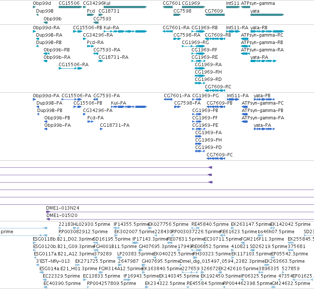Click the RP003082912.5prime EST label
This screenshot has height=289, width=314.
pyautogui.click(x=83, y=231)
